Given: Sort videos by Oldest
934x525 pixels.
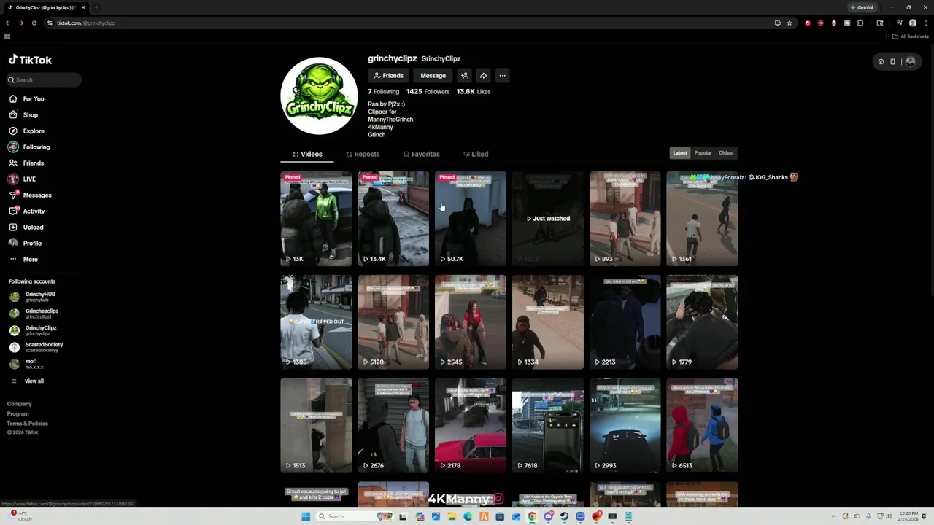Looking at the screenshot, I should [x=726, y=153].
